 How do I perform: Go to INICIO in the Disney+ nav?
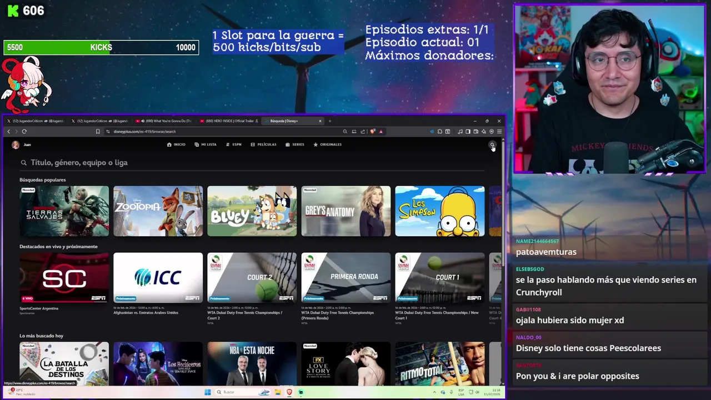[176, 144]
